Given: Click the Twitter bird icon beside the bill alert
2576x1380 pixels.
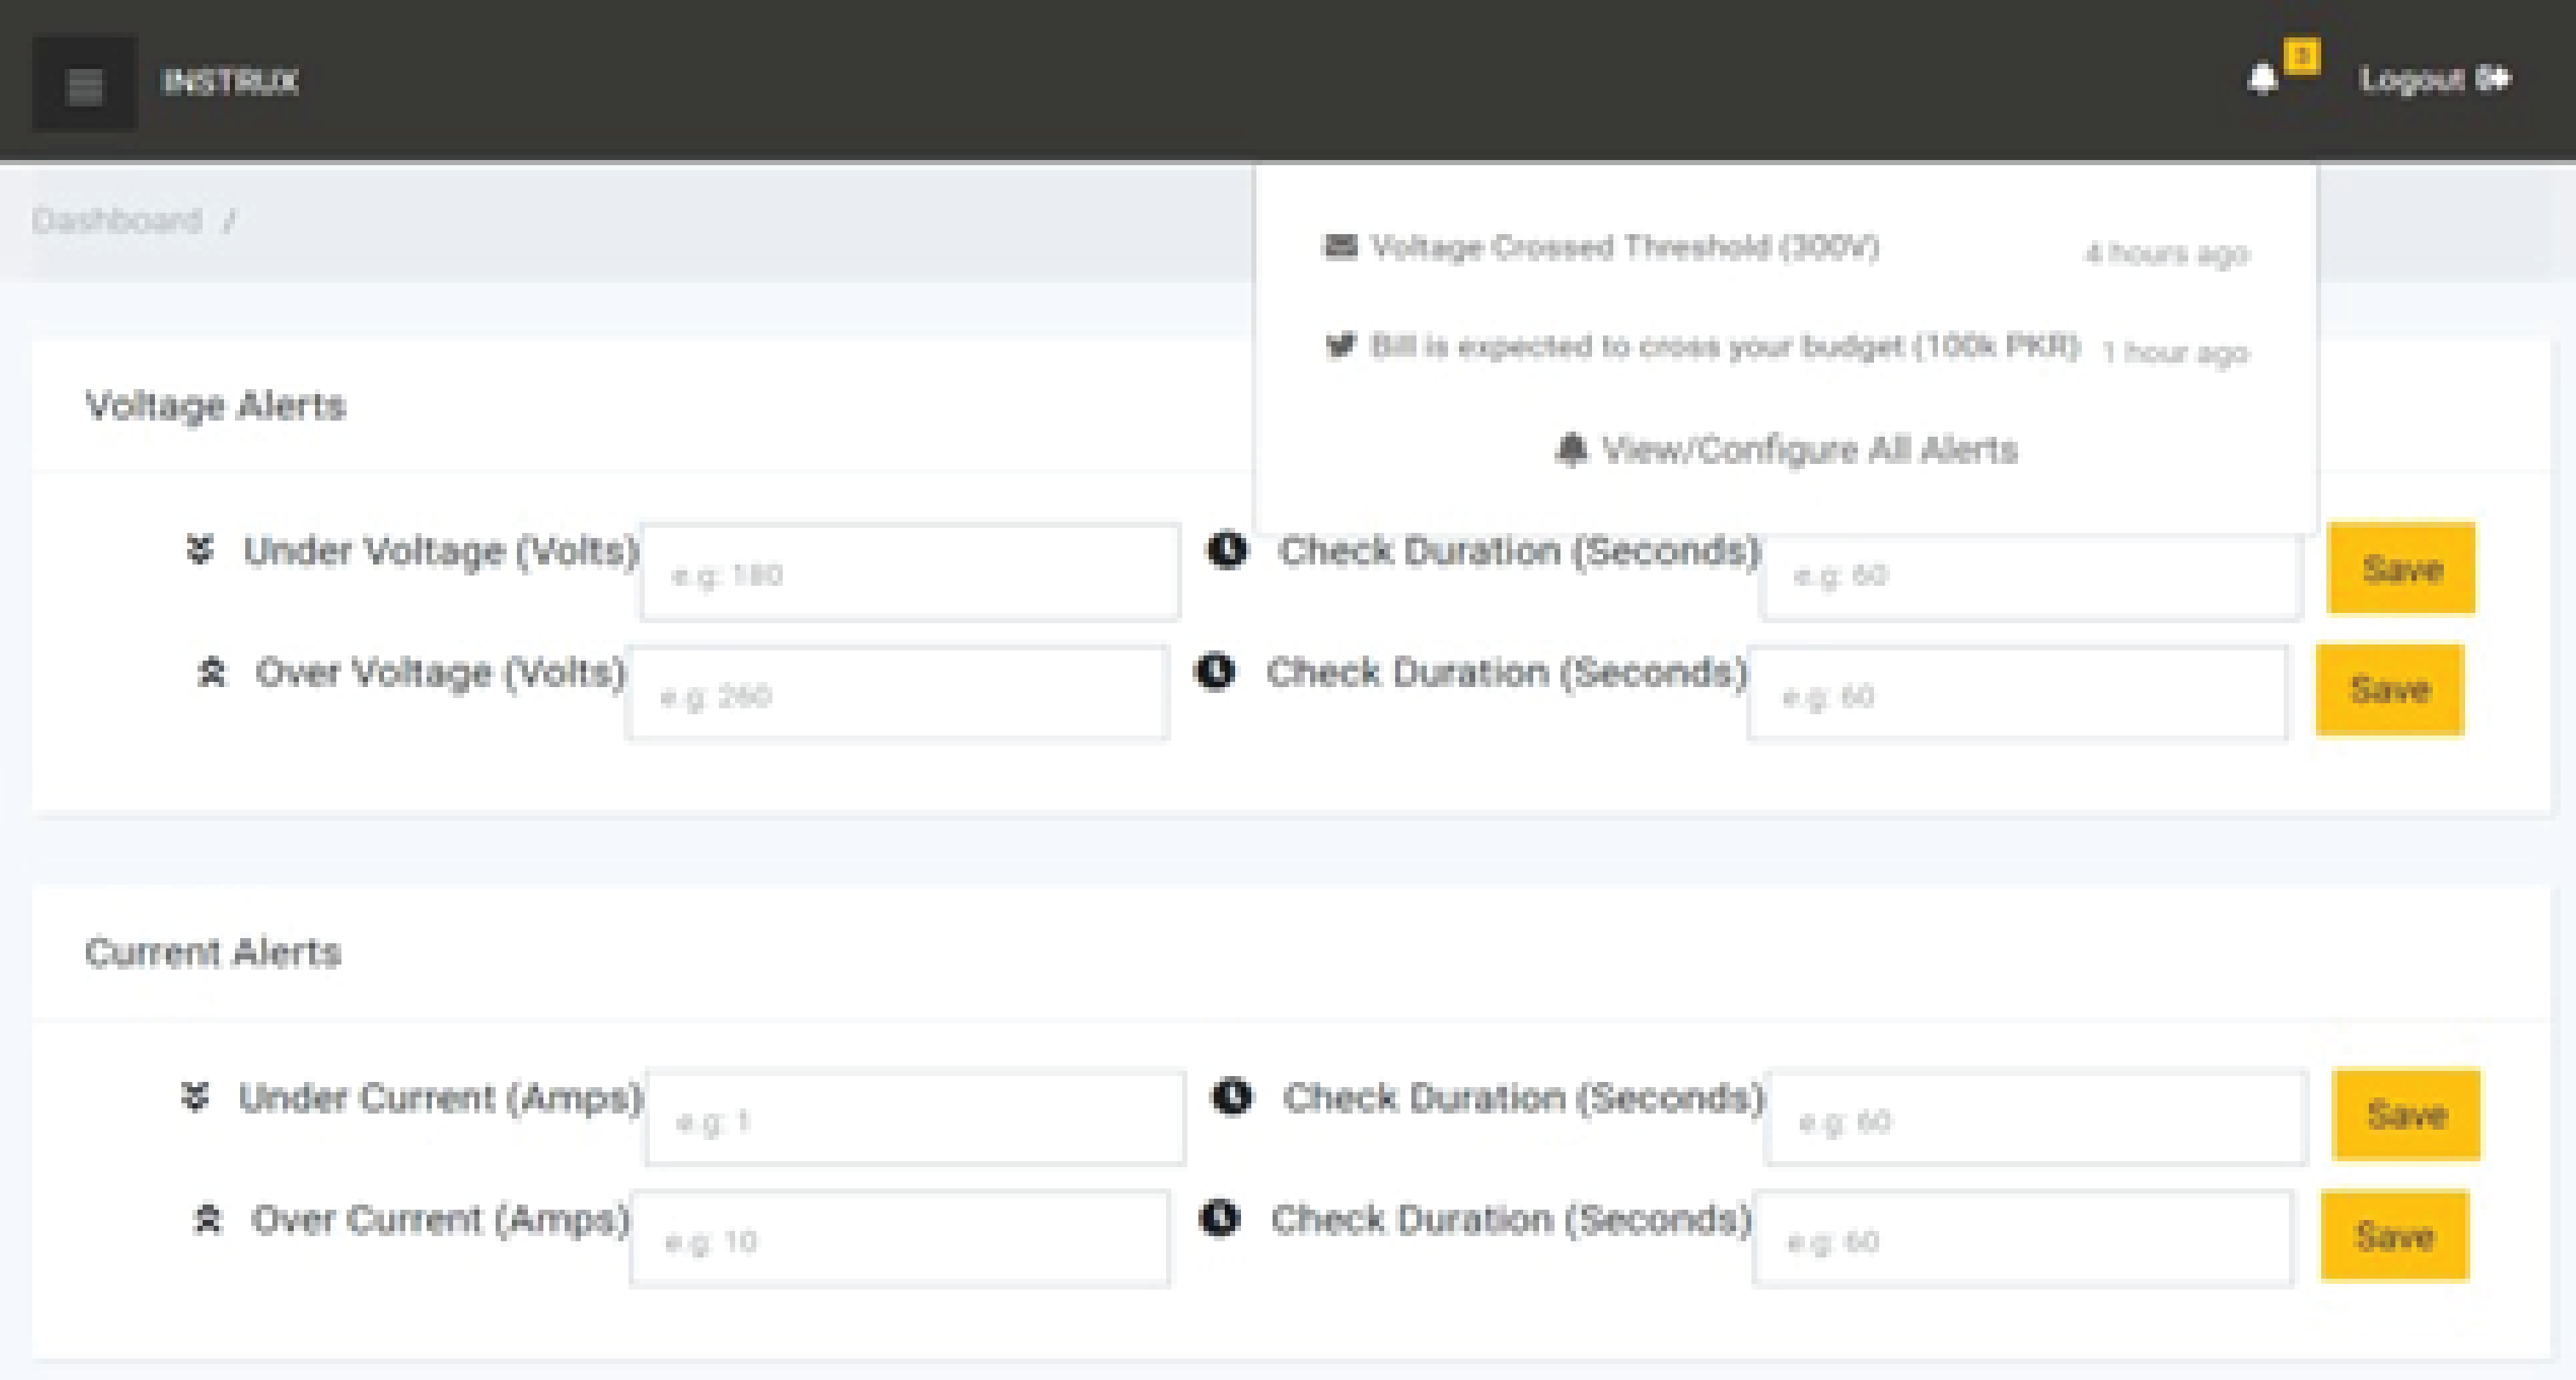Looking at the screenshot, I should point(1340,346).
